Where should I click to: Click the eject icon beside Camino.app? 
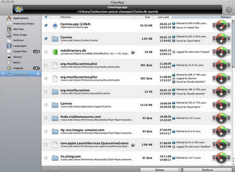tap(38, 74)
